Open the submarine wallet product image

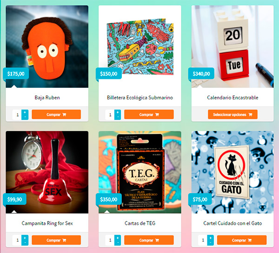point(140,46)
